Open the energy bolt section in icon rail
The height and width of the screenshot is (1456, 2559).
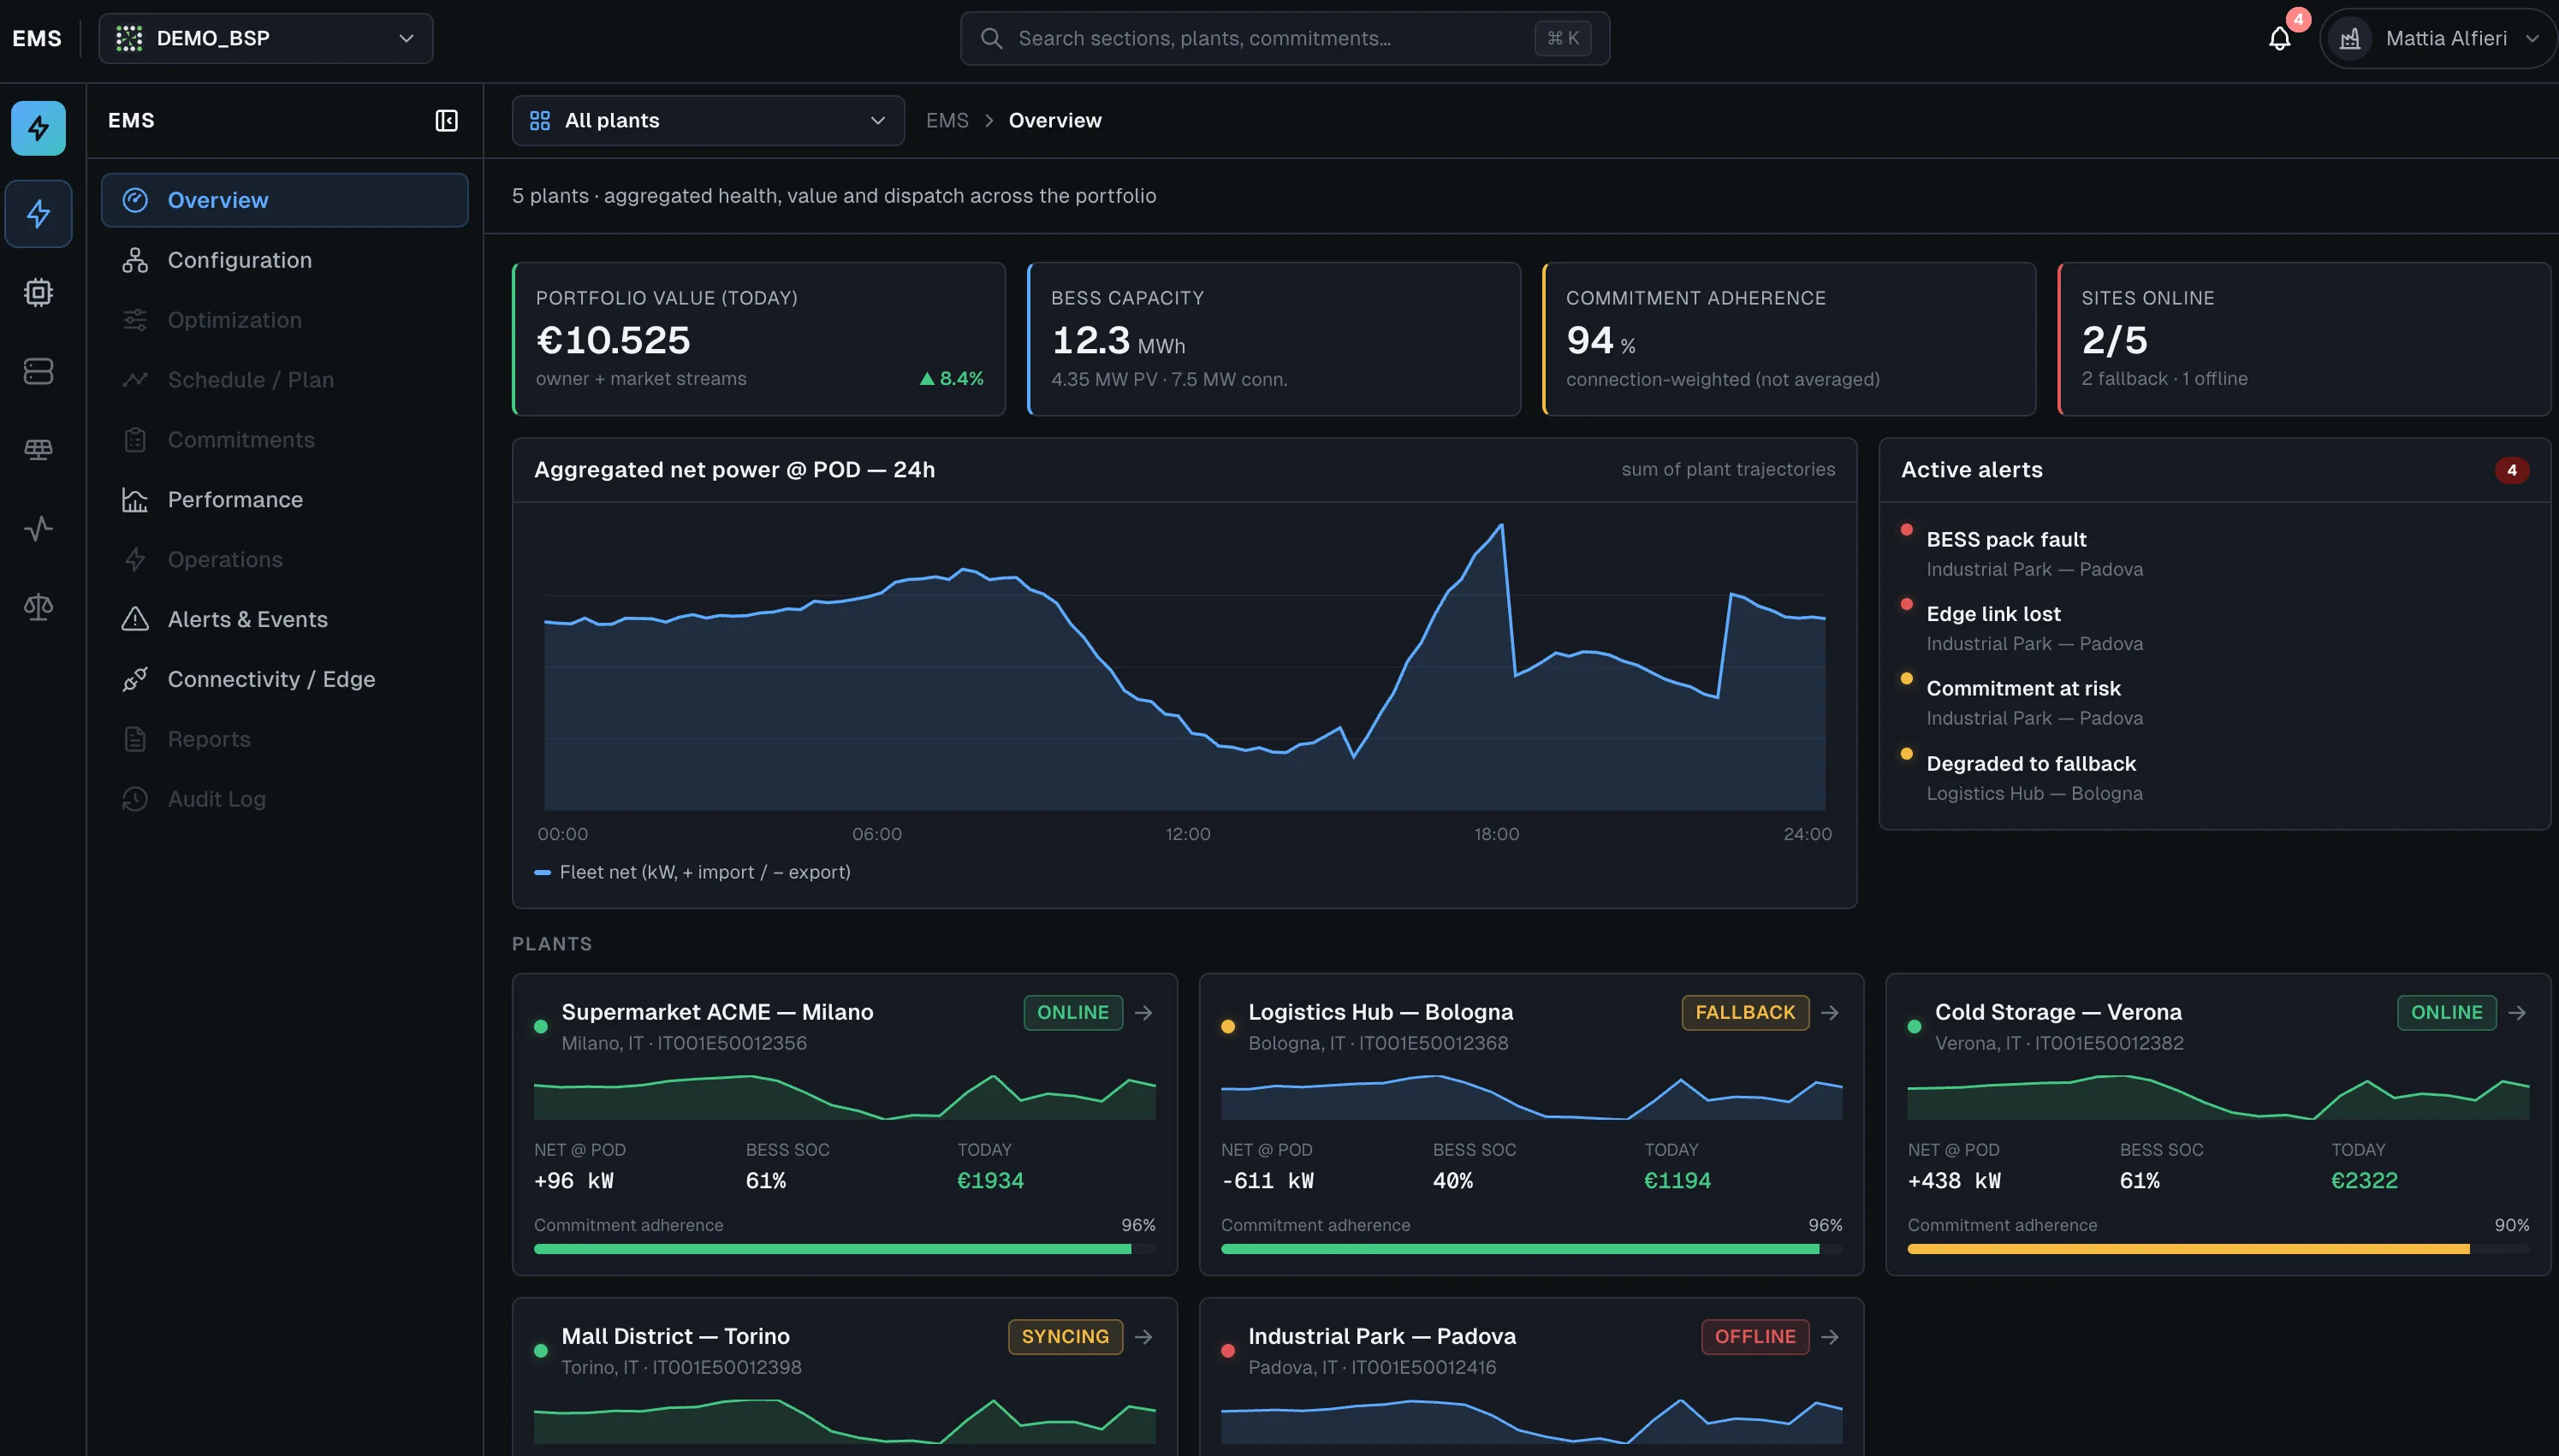click(x=38, y=213)
